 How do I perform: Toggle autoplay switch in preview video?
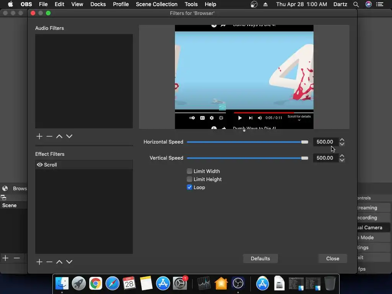point(192,118)
